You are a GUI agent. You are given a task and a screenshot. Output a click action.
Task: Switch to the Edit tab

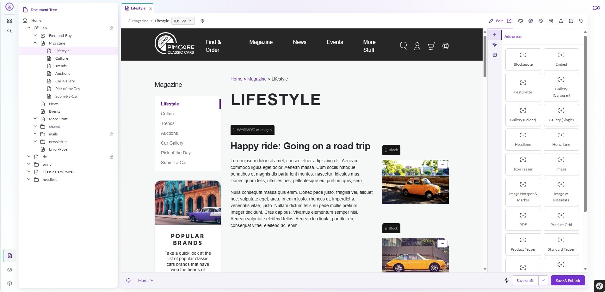(496, 21)
